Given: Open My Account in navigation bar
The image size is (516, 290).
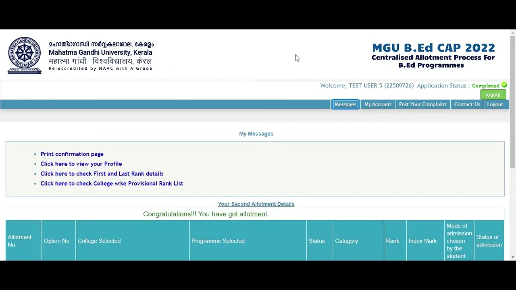Looking at the screenshot, I should pos(378,104).
